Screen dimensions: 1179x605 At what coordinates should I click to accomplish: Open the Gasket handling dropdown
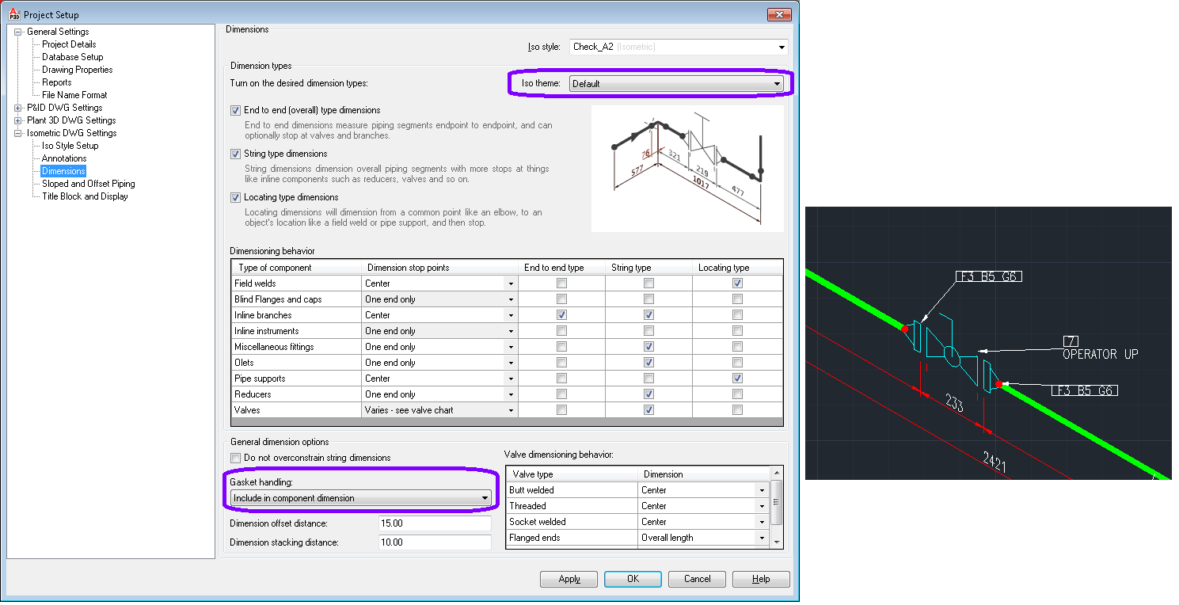click(x=485, y=497)
